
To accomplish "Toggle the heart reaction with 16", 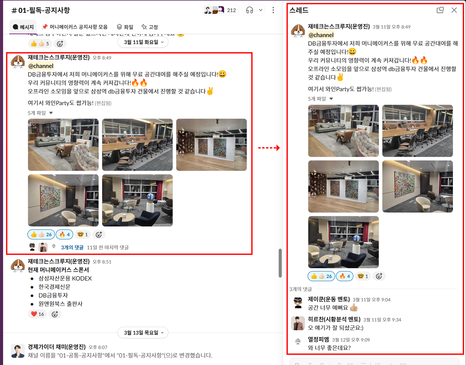I will click(37, 314).
